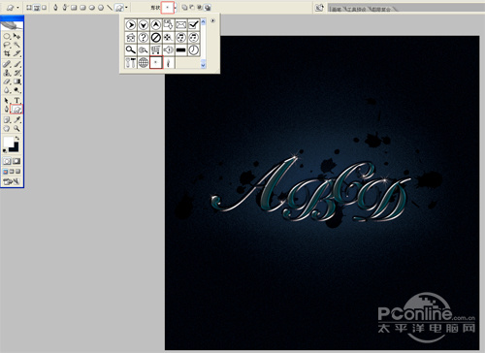Pick the Lasso tool

(7, 45)
